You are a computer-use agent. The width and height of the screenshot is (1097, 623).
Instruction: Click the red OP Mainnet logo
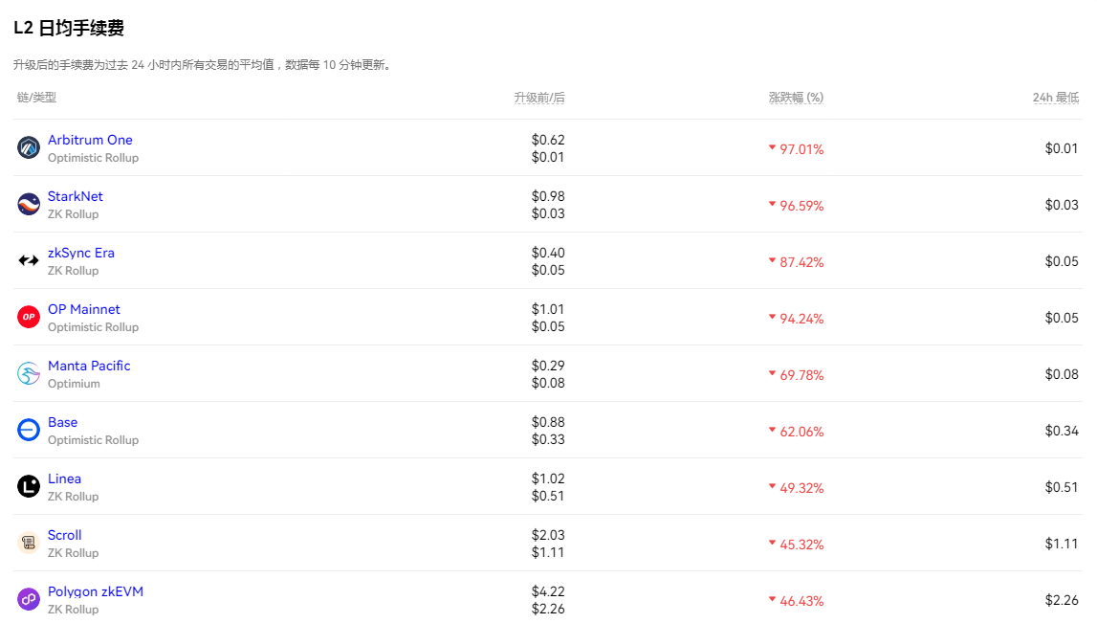[x=29, y=318]
